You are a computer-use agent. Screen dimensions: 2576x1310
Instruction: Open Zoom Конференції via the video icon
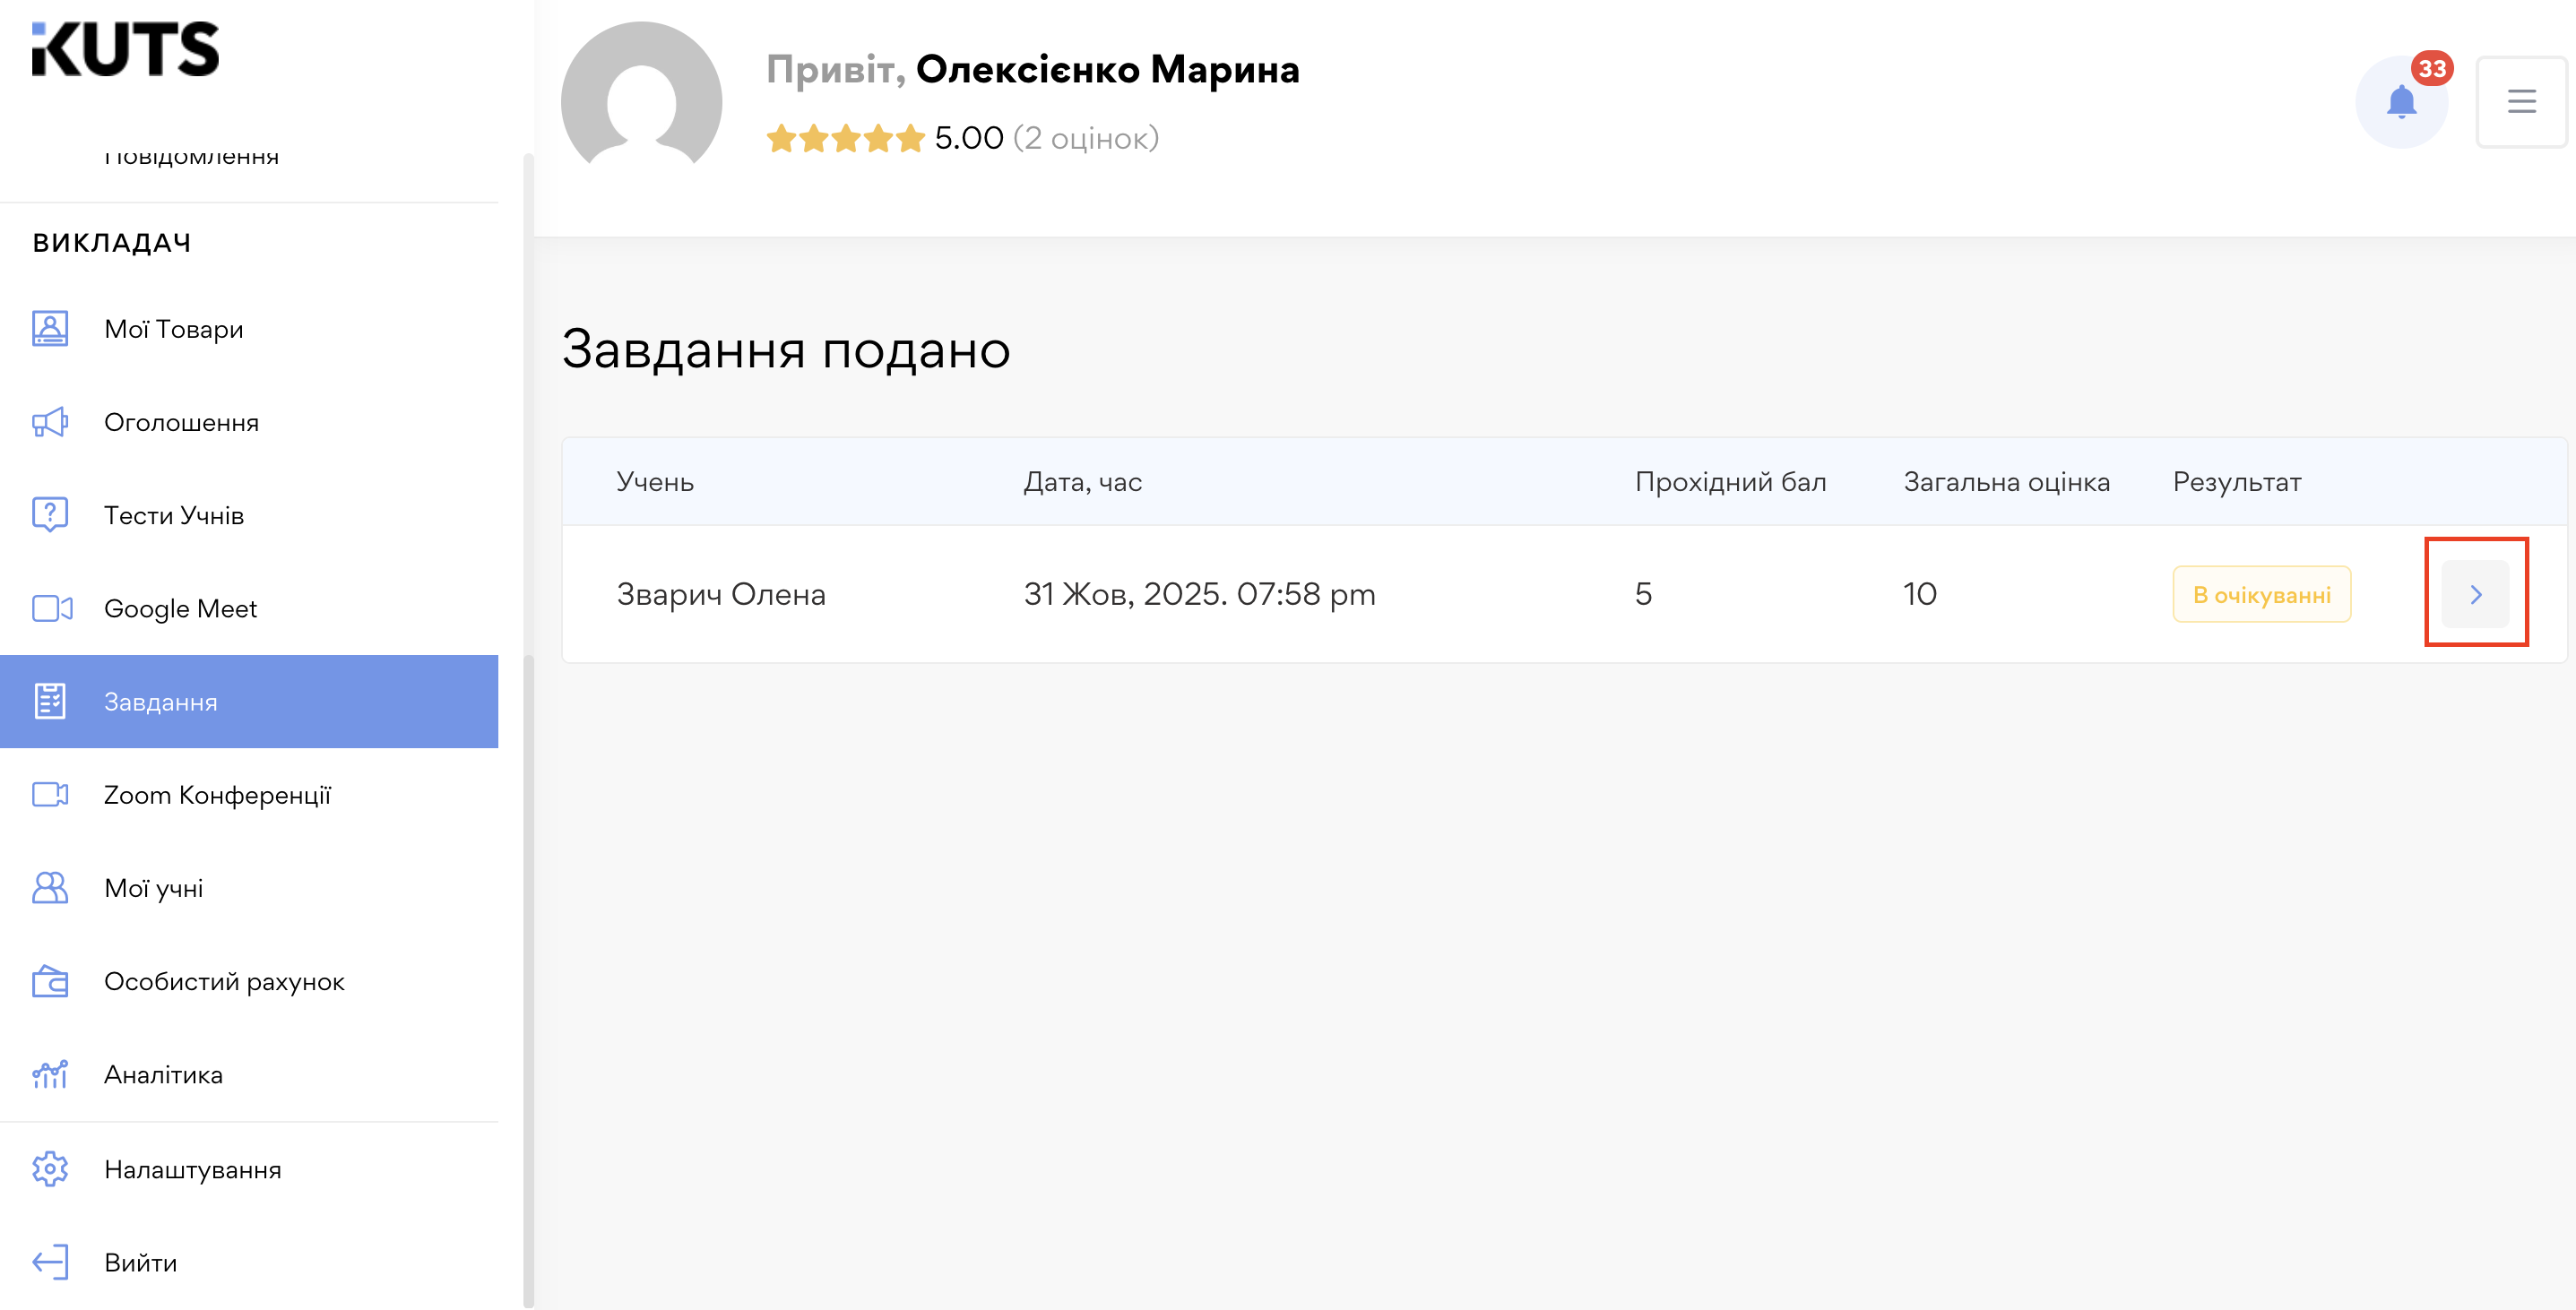pos(49,794)
